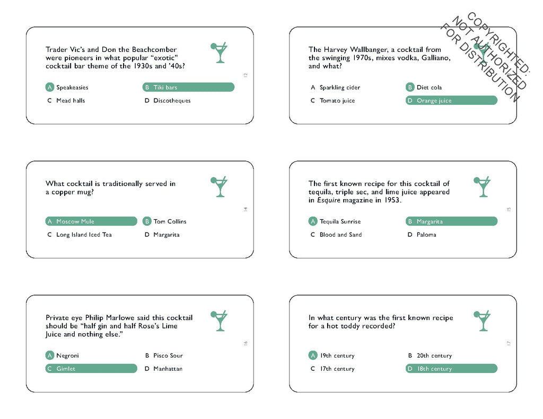Viewport: 543px width, 419px height.
Task: Click the cocktail icon on Esquire magazine card
Action: click(x=482, y=186)
